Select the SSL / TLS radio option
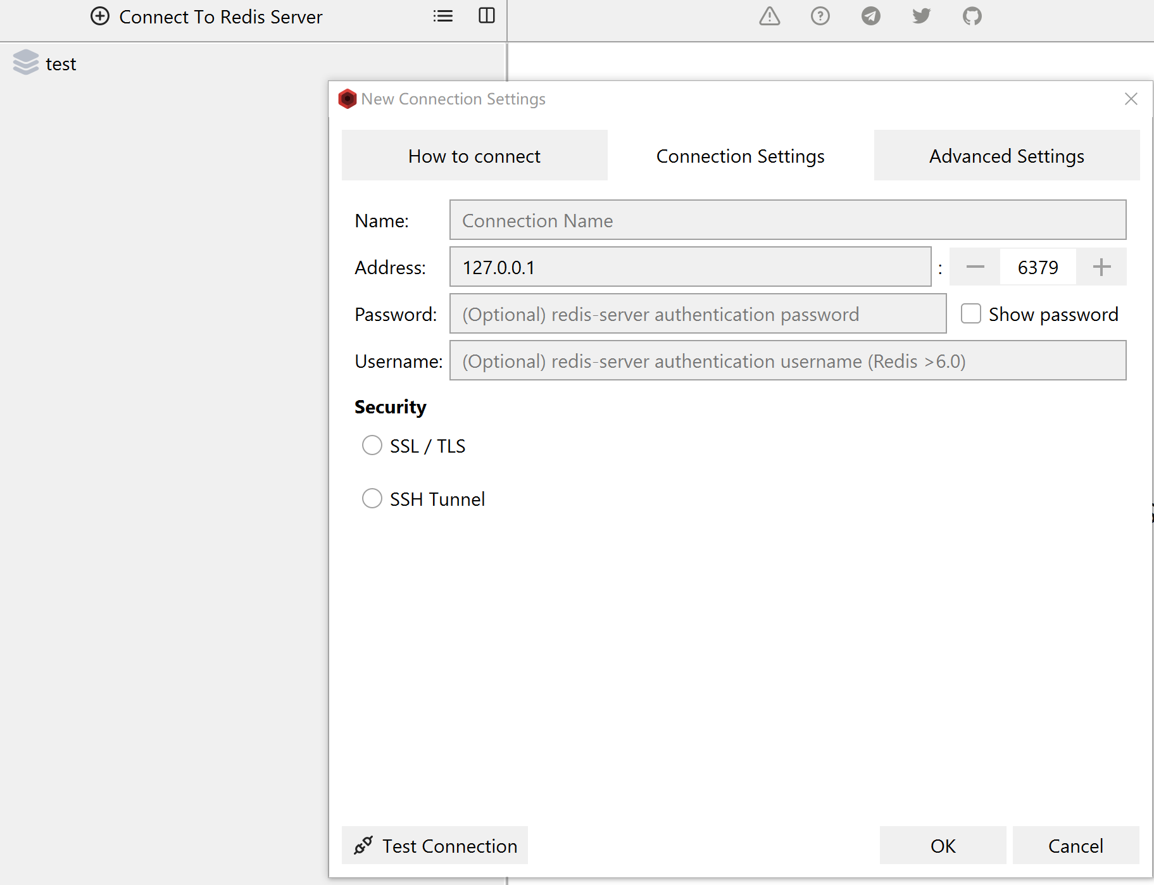 pyautogui.click(x=372, y=446)
